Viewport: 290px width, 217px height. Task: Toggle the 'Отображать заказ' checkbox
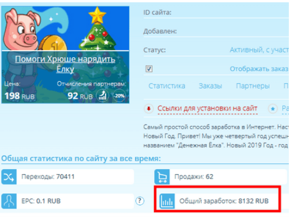pos(149,69)
